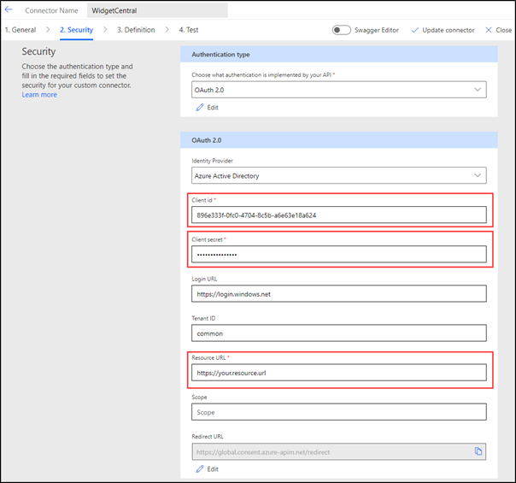Click the Update connector label
516x483 pixels.
pos(449,30)
